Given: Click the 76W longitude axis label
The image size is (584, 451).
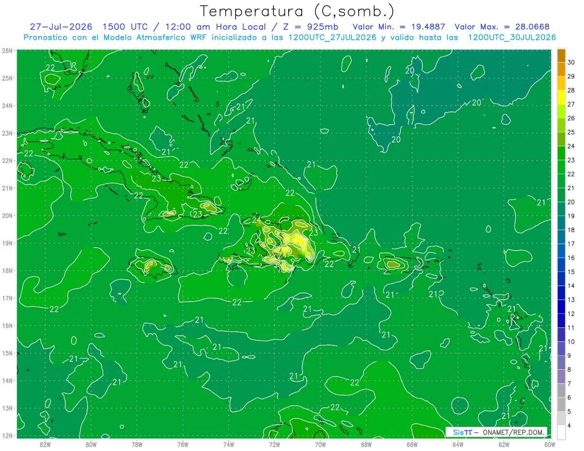Looking at the screenshot, I should (x=182, y=444).
